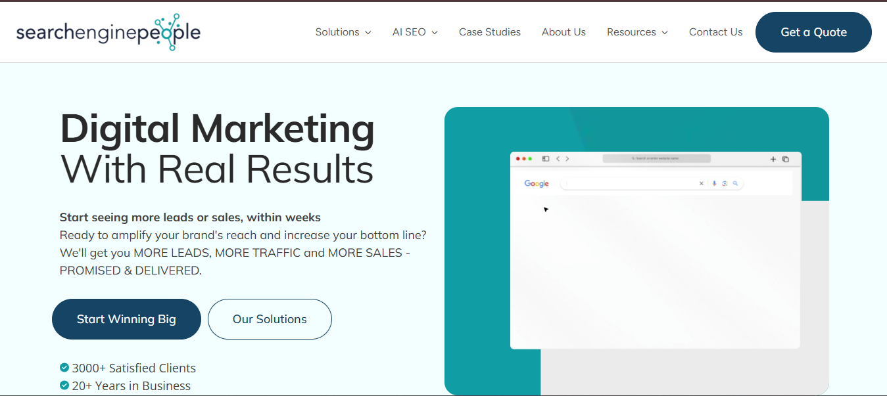Navigate to Contact Us
The width and height of the screenshot is (887, 396).
[x=715, y=32]
